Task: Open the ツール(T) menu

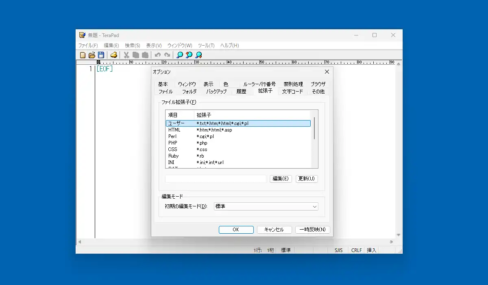Action: point(206,46)
